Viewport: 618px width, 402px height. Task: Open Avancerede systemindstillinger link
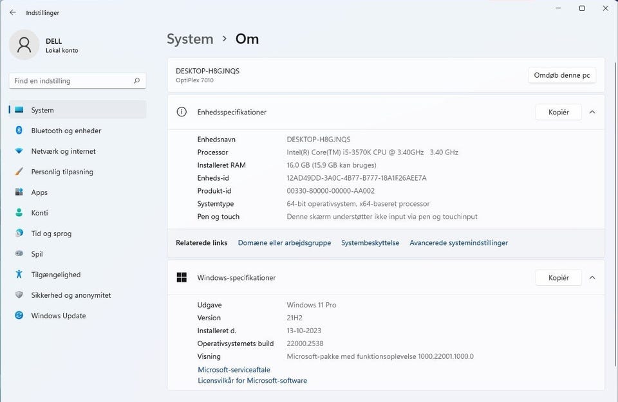(x=458, y=243)
